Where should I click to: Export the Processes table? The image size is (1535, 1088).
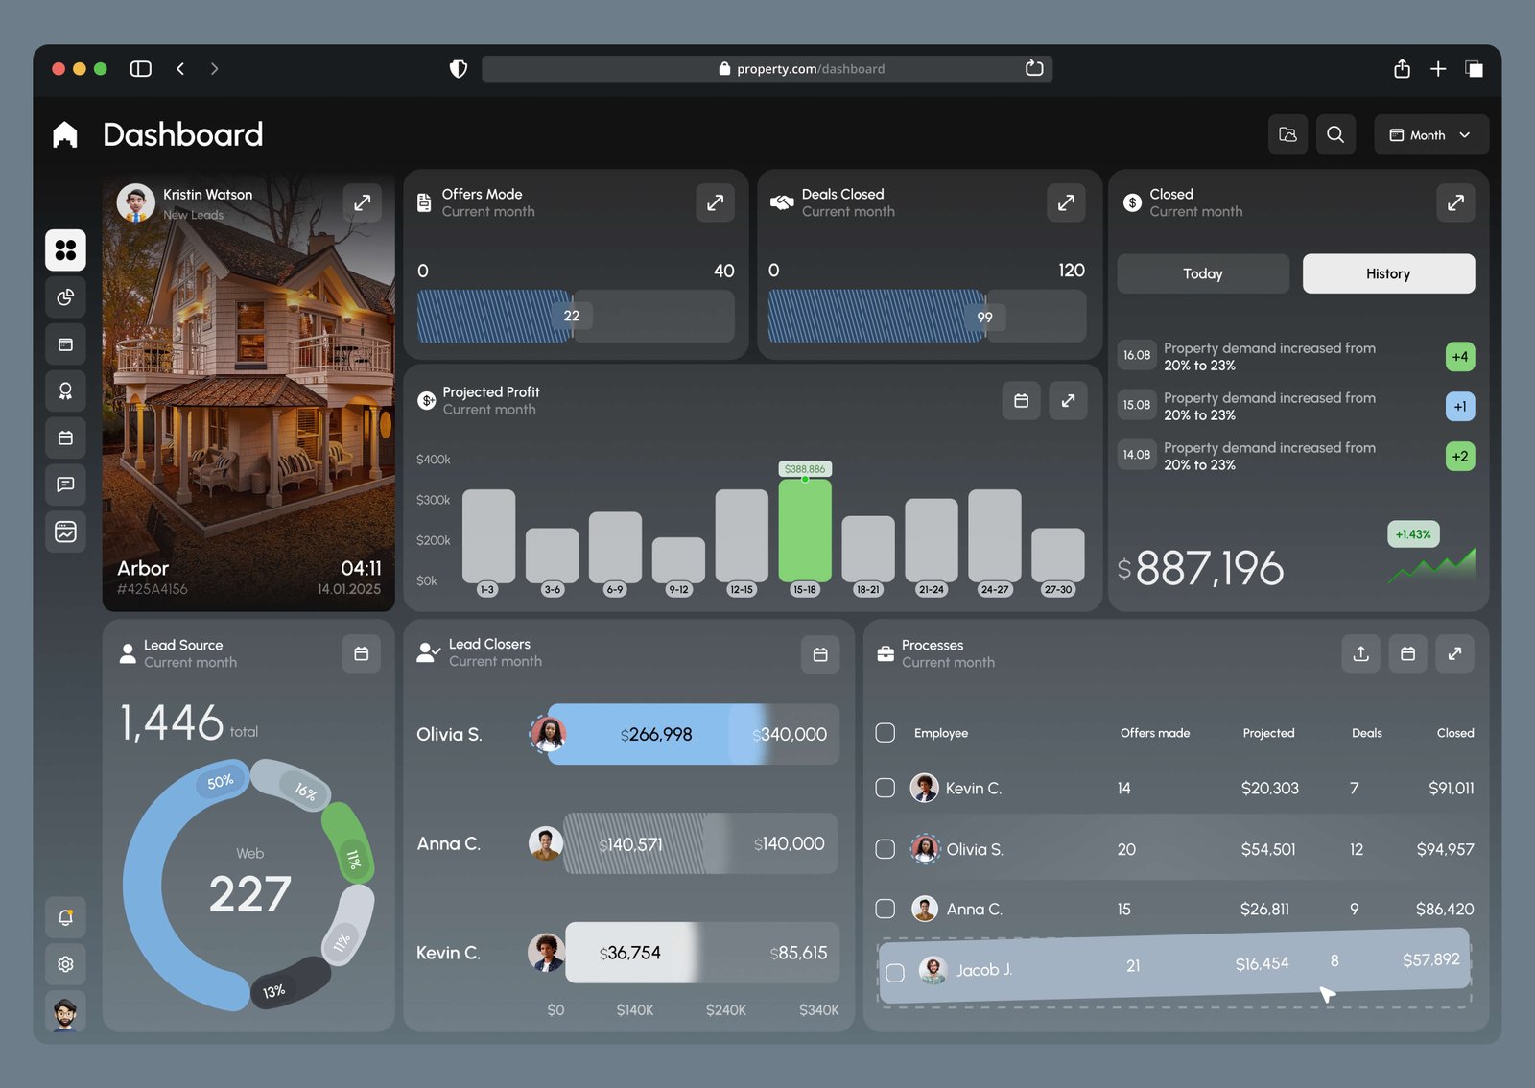[x=1360, y=653]
